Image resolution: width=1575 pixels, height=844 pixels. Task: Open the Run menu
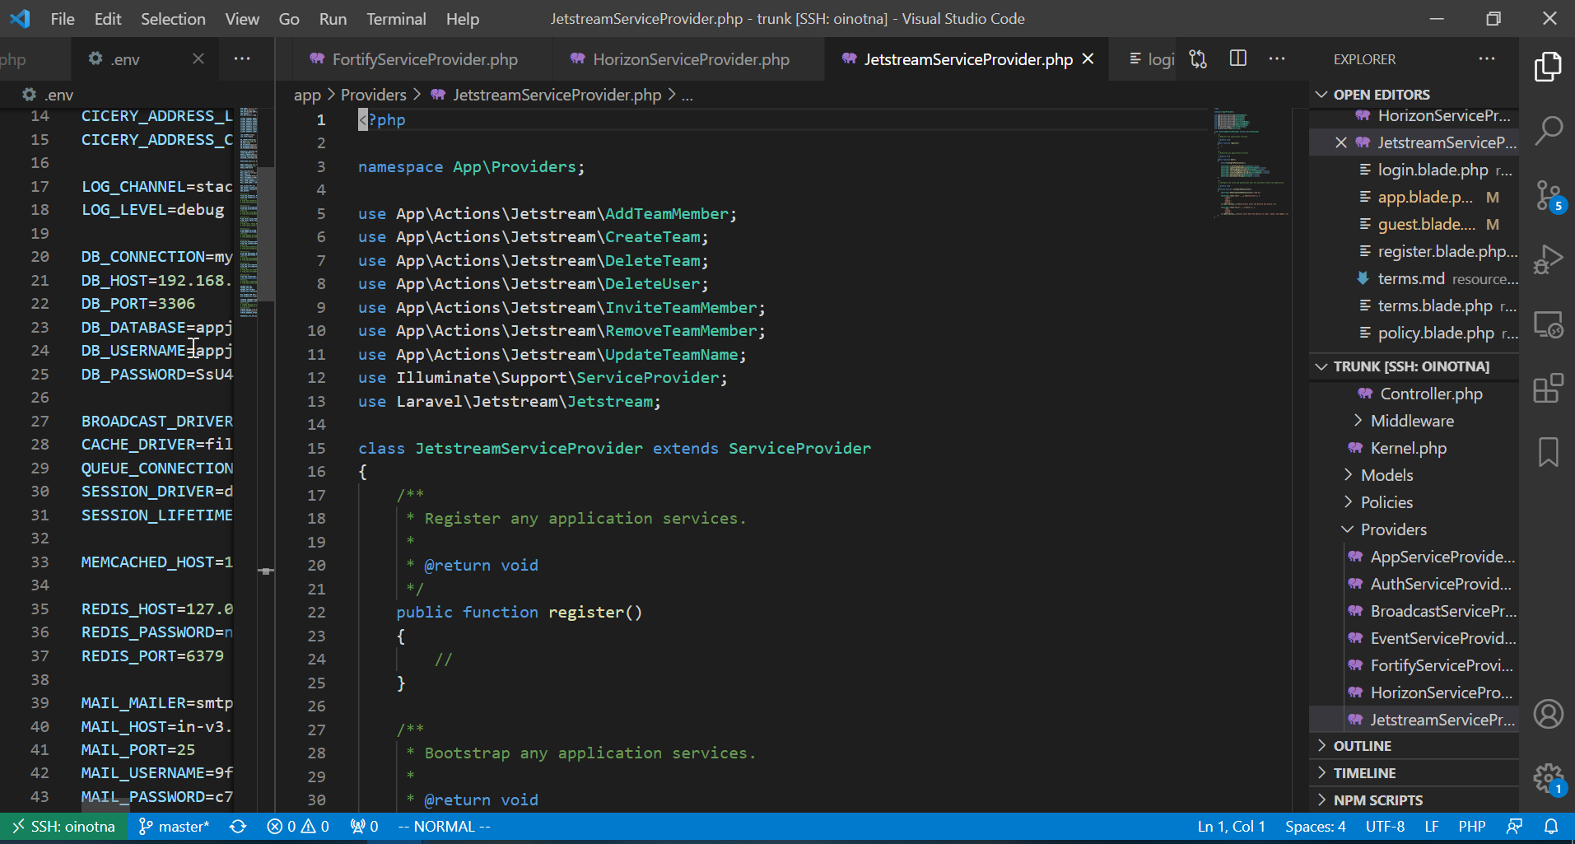point(333,19)
